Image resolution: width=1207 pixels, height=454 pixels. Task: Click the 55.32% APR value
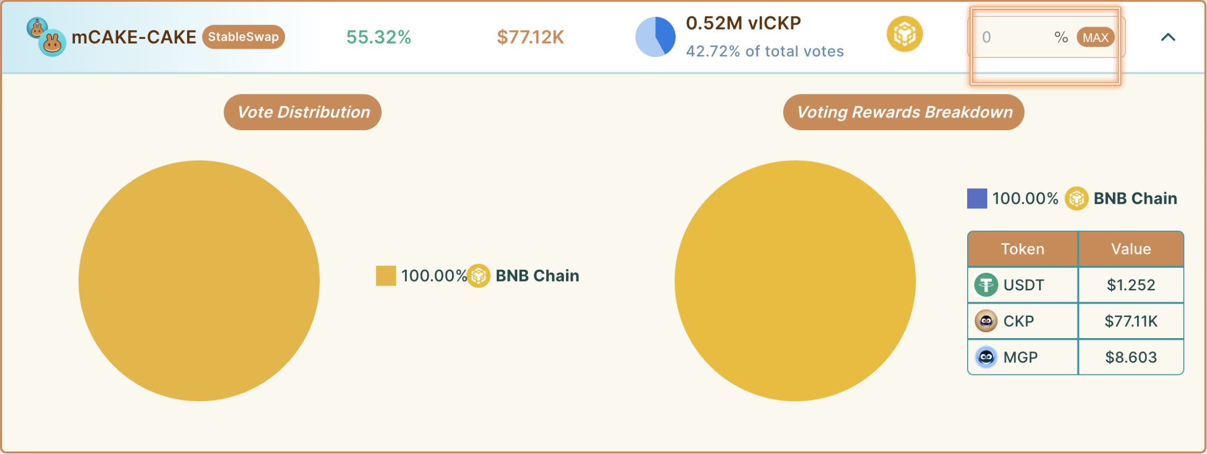pos(379,37)
